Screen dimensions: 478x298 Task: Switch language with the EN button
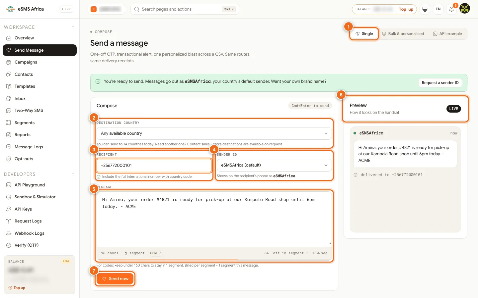coord(438,9)
